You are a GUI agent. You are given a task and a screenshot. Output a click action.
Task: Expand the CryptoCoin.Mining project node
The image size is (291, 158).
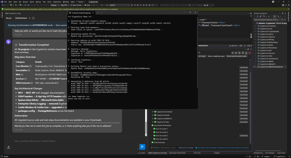point(255,40)
